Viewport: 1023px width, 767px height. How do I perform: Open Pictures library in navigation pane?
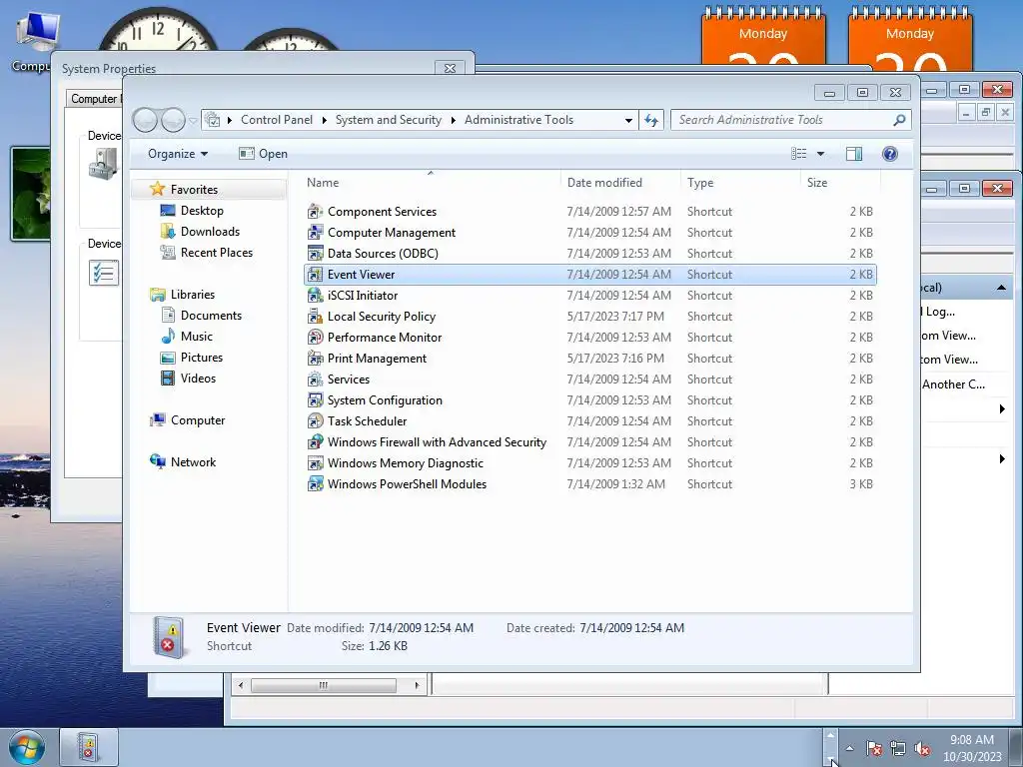point(202,358)
